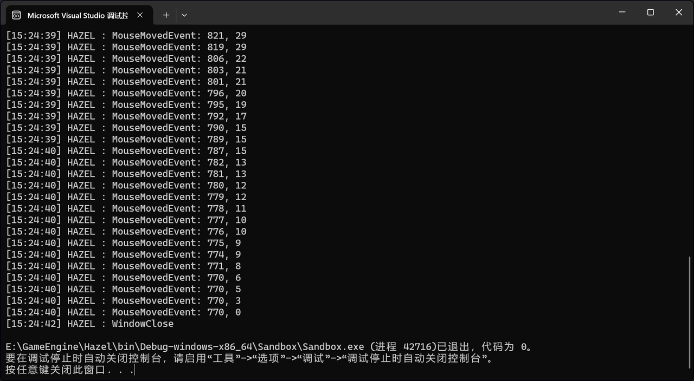Minimize the terminal window
The image size is (694, 381).
click(x=622, y=12)
